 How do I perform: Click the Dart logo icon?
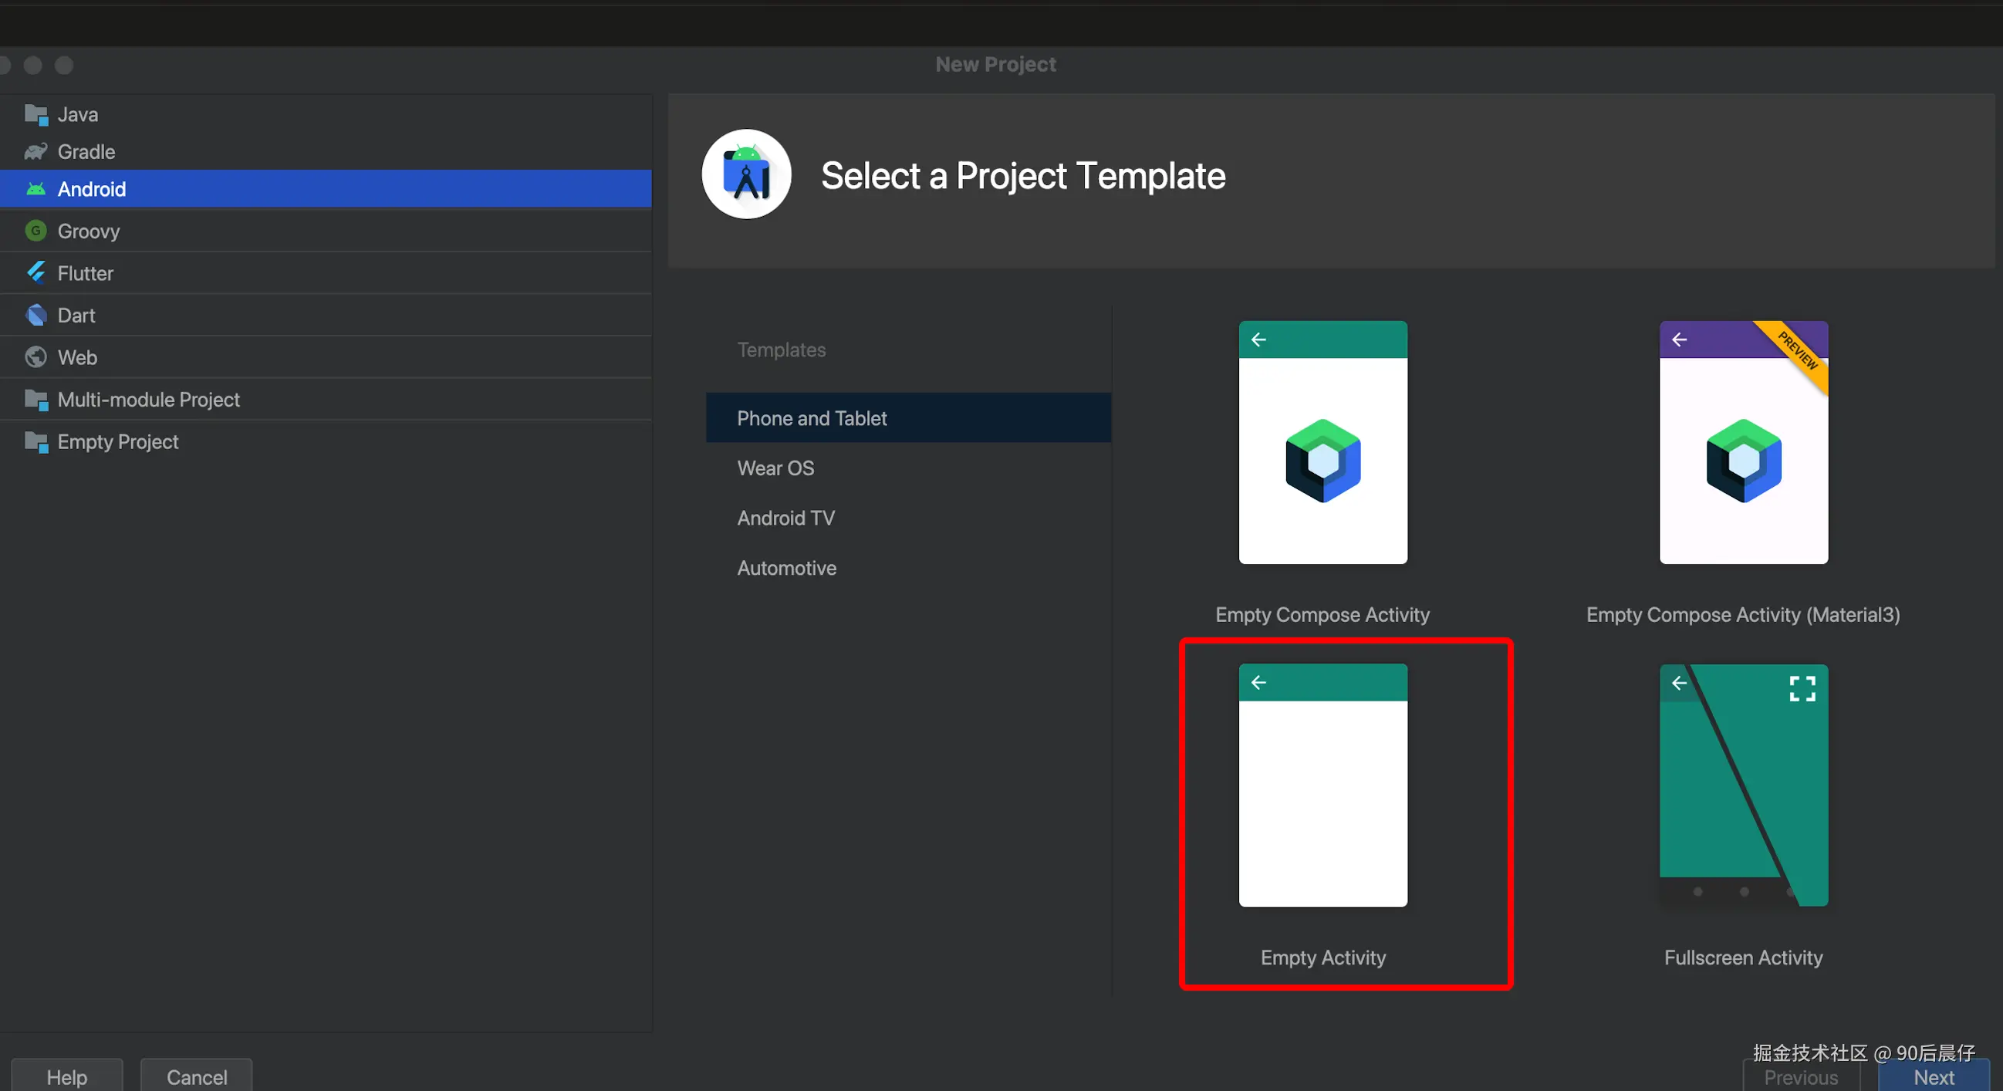[x=35, y=315]
